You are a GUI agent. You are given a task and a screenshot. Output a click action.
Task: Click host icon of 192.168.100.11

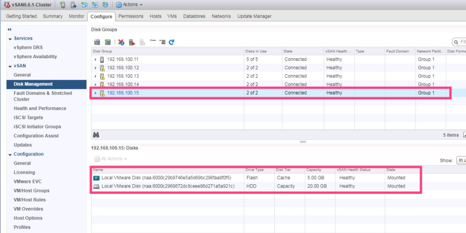[102, 60]
